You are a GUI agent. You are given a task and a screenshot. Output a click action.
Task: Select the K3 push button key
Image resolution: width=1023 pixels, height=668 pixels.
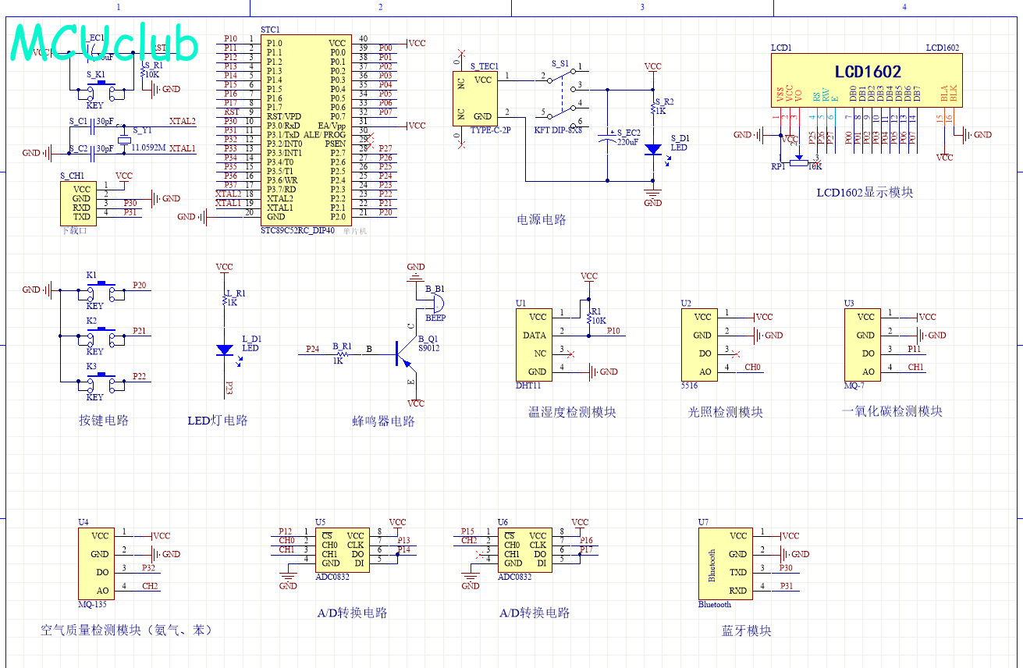101,382
